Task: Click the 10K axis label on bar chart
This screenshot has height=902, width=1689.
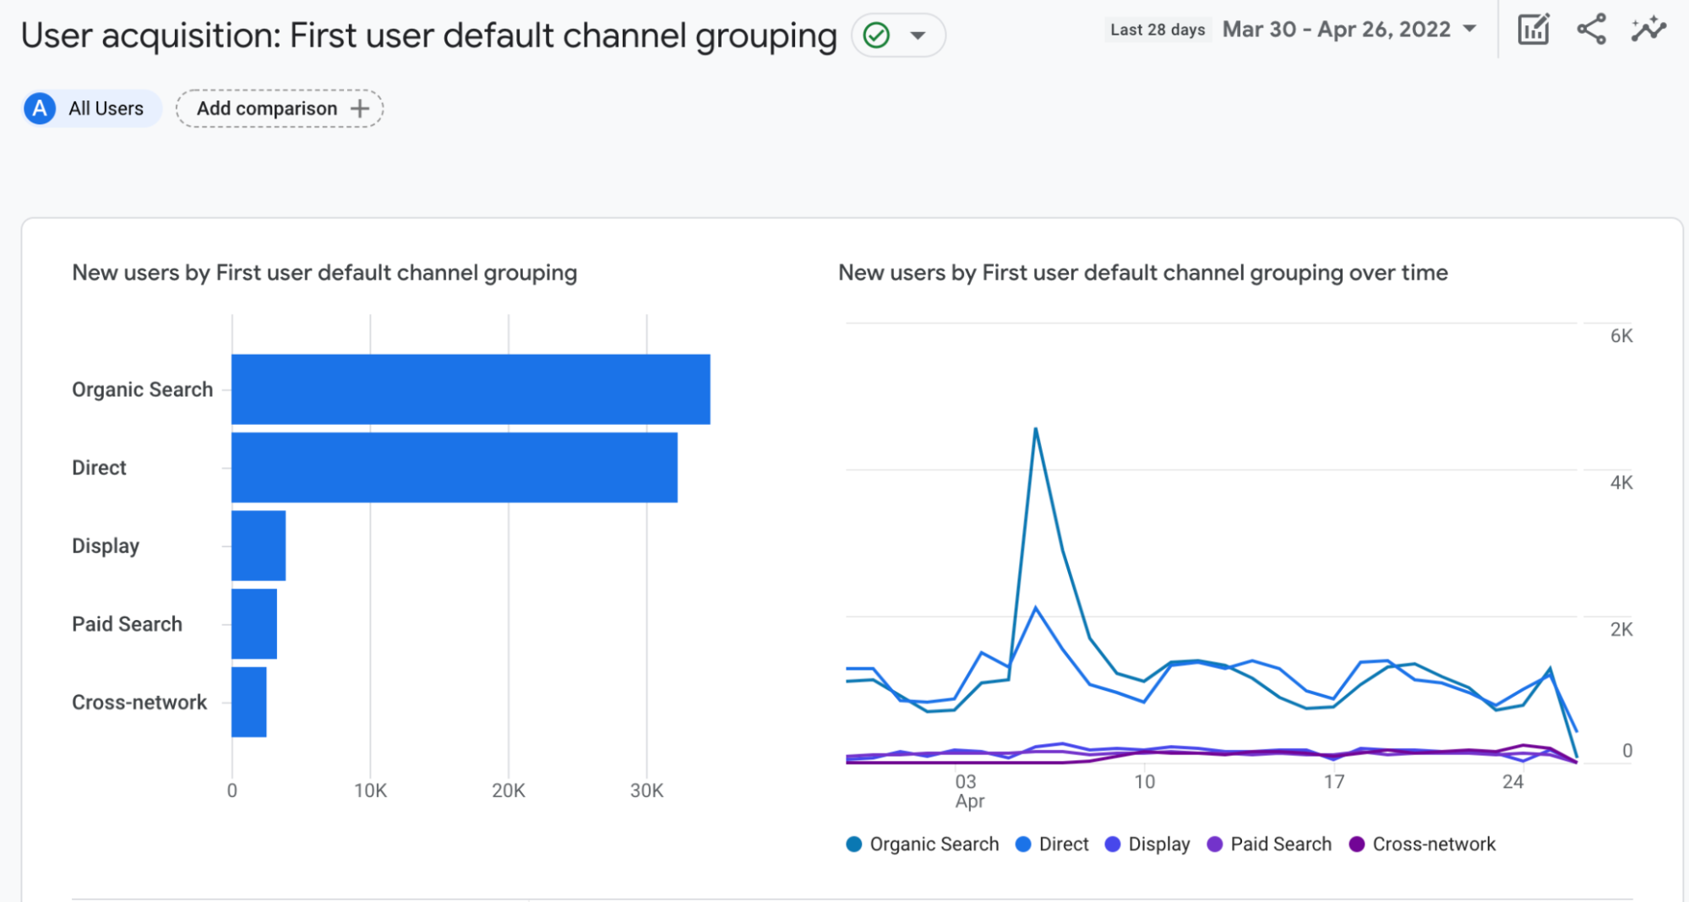Action: point(370,791)
